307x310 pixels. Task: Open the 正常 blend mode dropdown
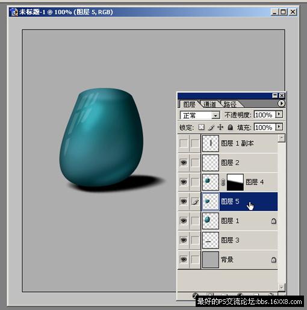click(200, 116)
